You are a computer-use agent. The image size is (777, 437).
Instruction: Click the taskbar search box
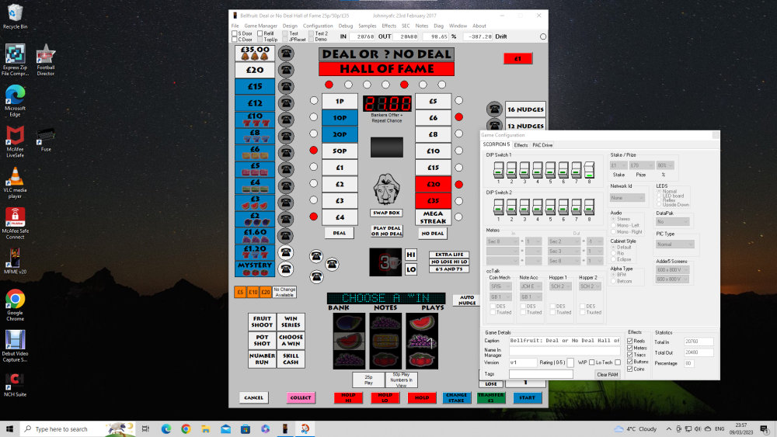77,429
